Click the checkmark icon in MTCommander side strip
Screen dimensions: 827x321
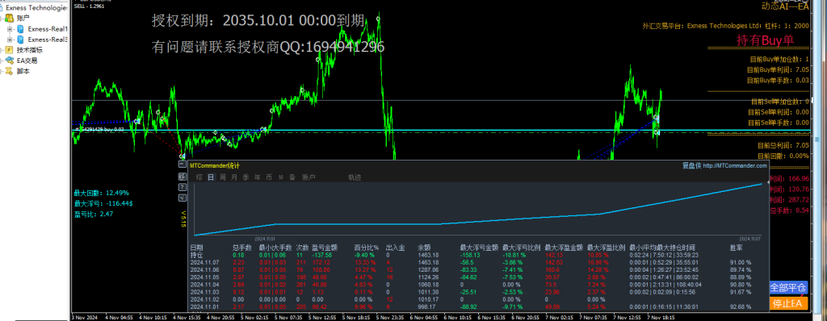[182, 198]
